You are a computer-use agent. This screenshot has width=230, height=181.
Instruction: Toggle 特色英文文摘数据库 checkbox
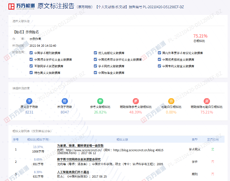click(31, 73)
